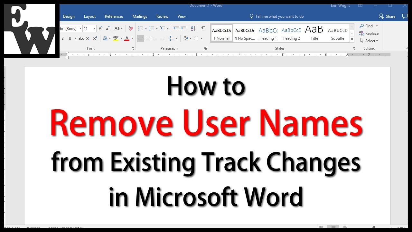
Task: Apply the Heading 2 style
Action: (x=291, y=34)
